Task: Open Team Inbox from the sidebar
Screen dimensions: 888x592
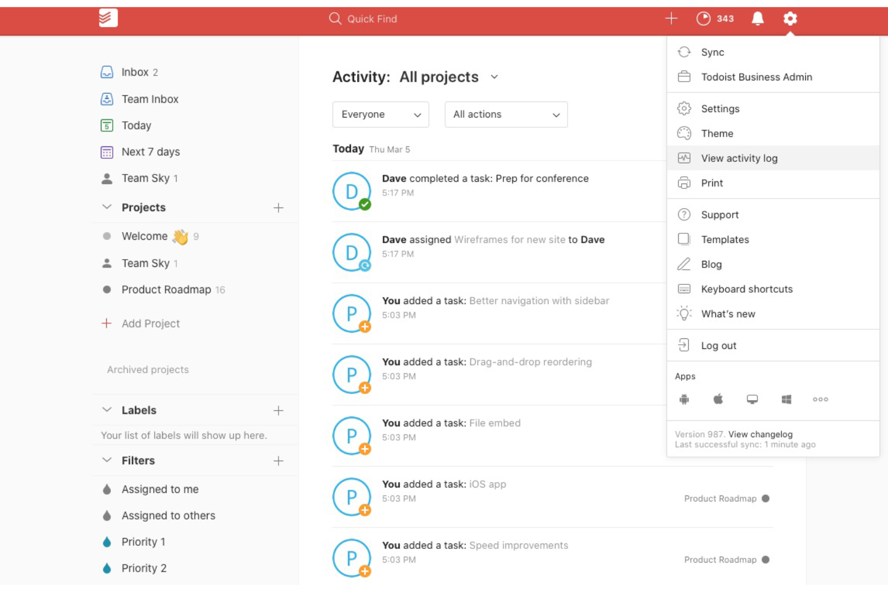Action: (x=150, y=99)
